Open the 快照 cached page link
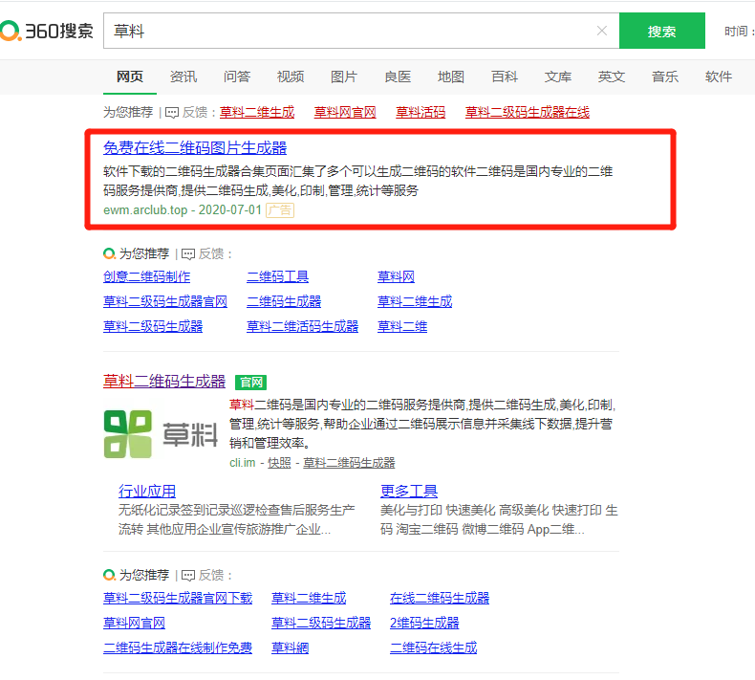This screenshot has height=680, width=755. (279, 463)
